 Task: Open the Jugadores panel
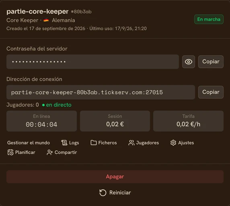pos(144,143)
